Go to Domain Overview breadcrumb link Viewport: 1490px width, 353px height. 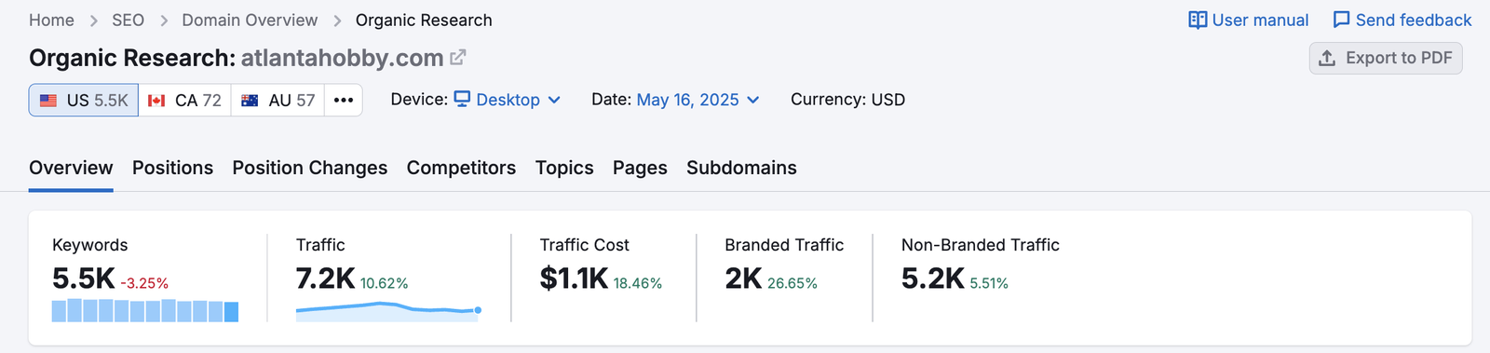click(250, 20)
